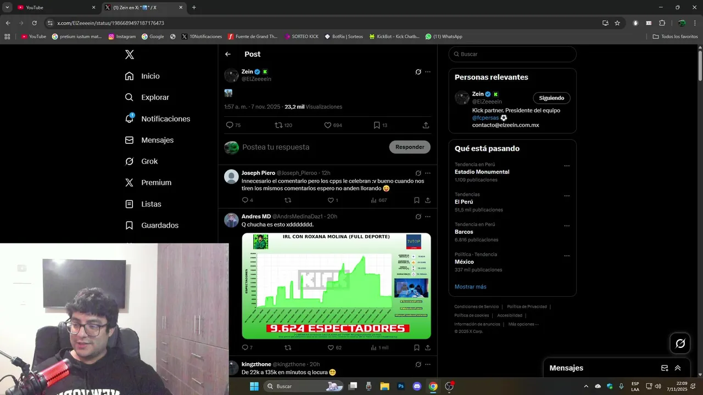The height and width of the screenshot is (395, 703).
Task: Click the X logo in the sidebar
Action: (130, 54)
